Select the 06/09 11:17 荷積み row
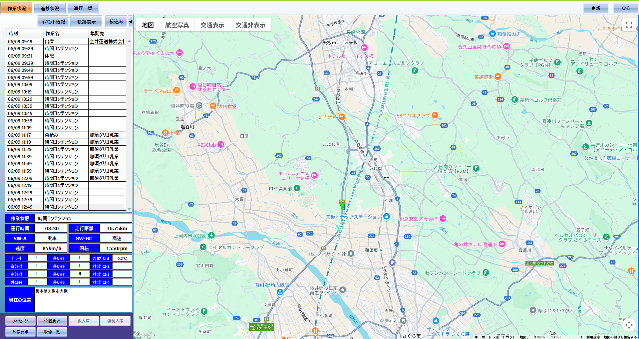The image size is (639, 339). (66, 135)
